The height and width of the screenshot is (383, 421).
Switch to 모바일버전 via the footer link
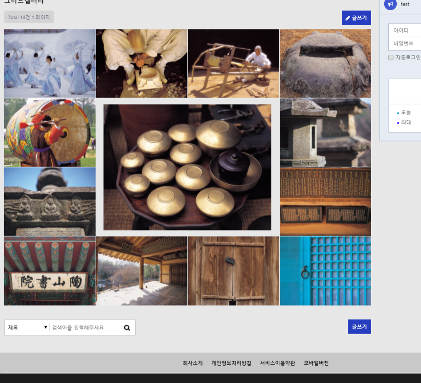[x=316, y=363]
